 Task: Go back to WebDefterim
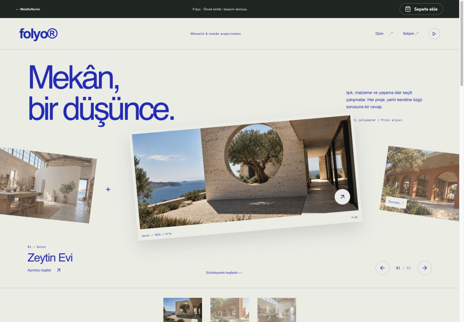(x=28, y=9)
